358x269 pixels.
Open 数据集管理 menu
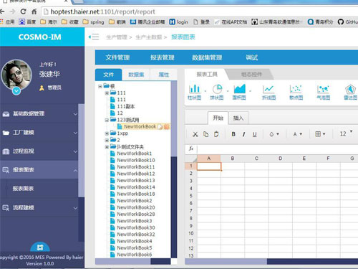click(x=207, y=57)
